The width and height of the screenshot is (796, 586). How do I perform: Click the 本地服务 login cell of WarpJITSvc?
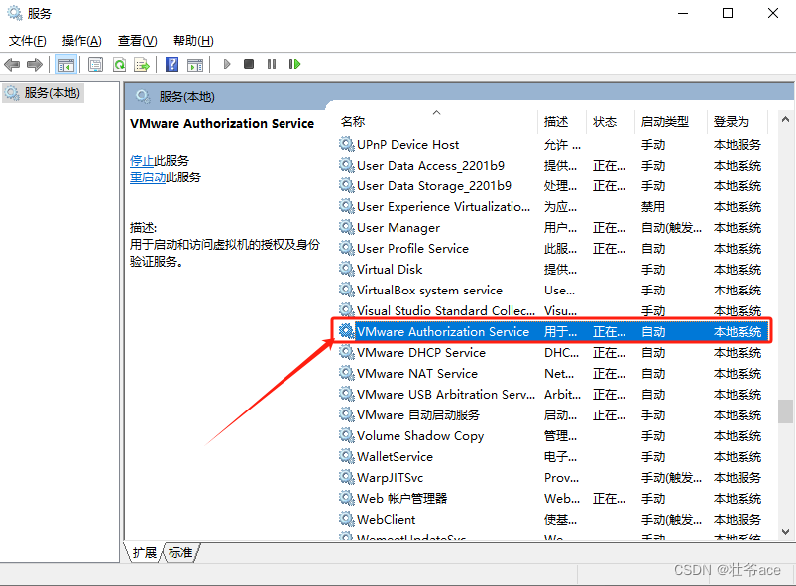(x=738, y=477)
